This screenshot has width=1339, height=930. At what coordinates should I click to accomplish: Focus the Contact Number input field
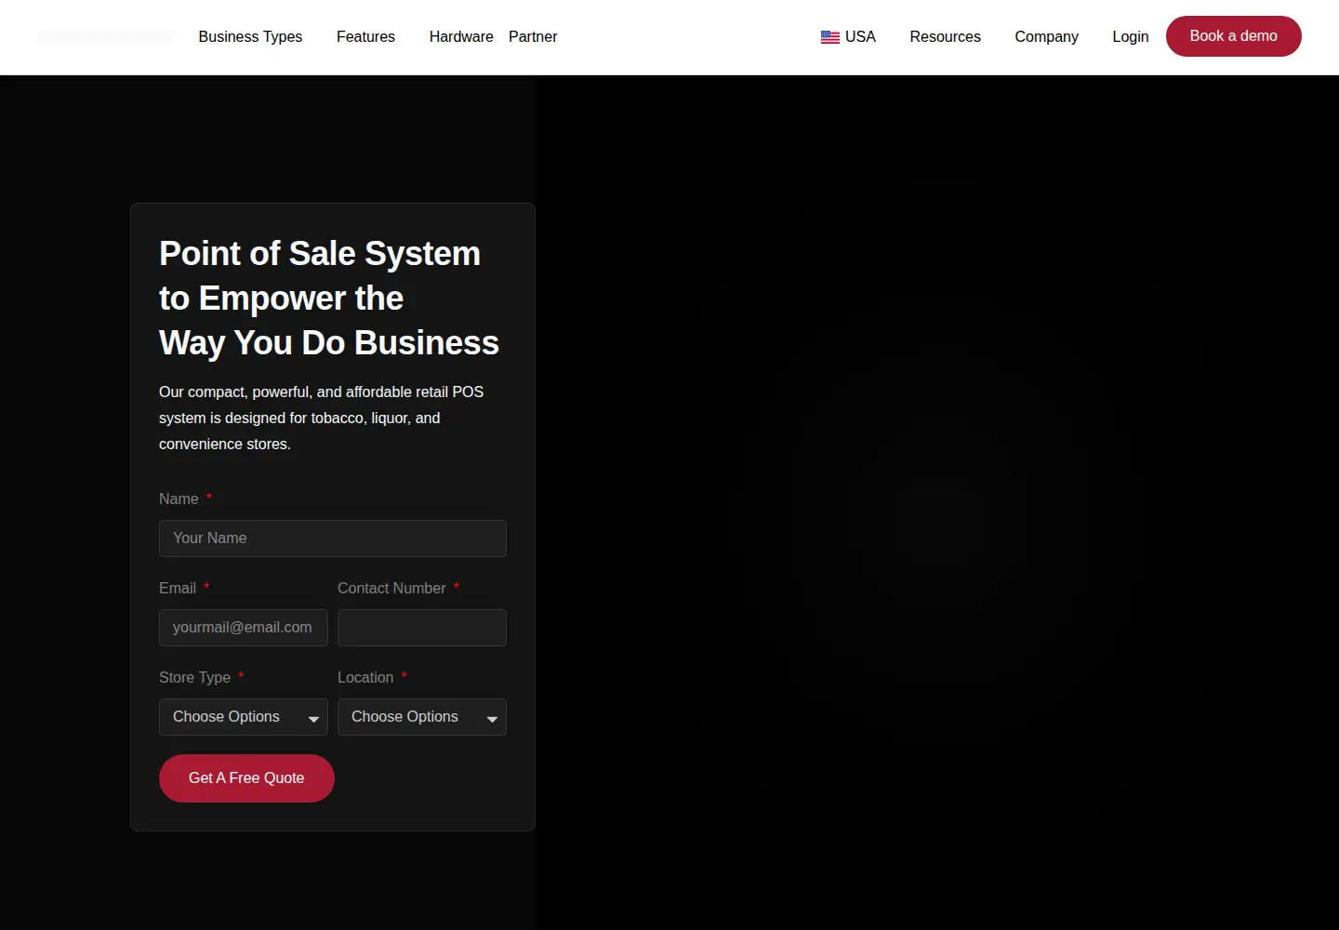422,628
